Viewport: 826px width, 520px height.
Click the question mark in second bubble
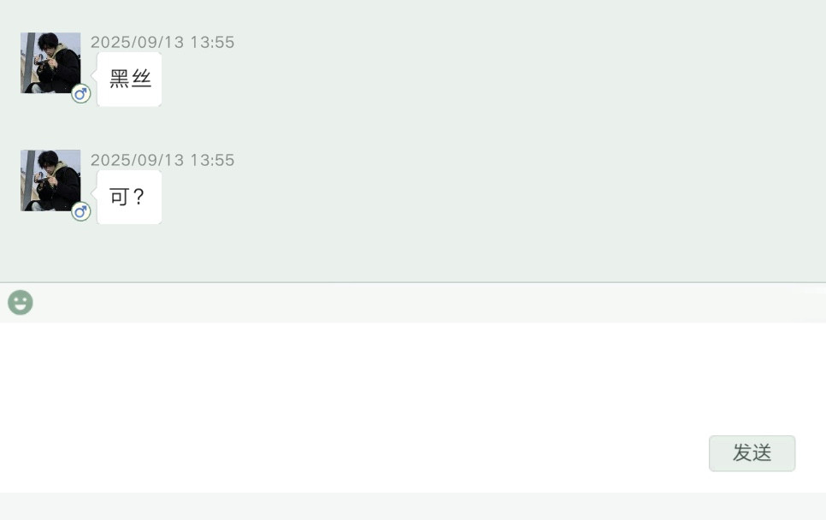point(139,197)
